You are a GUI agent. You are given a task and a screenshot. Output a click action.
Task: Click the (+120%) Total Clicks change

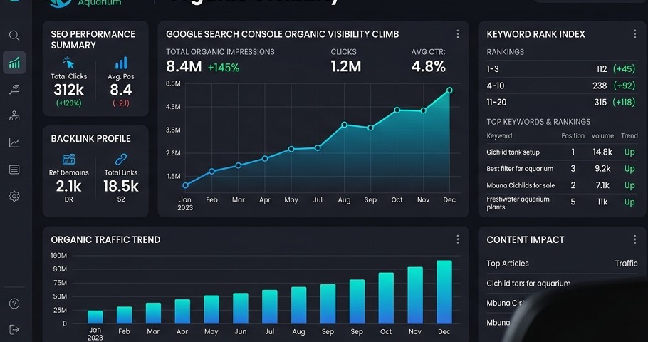point(68,103)
